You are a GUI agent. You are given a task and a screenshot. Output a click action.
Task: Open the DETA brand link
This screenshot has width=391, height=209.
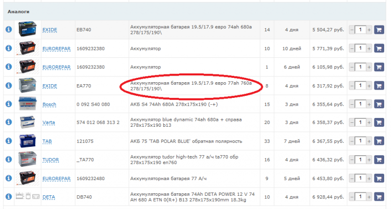point(48,197)
